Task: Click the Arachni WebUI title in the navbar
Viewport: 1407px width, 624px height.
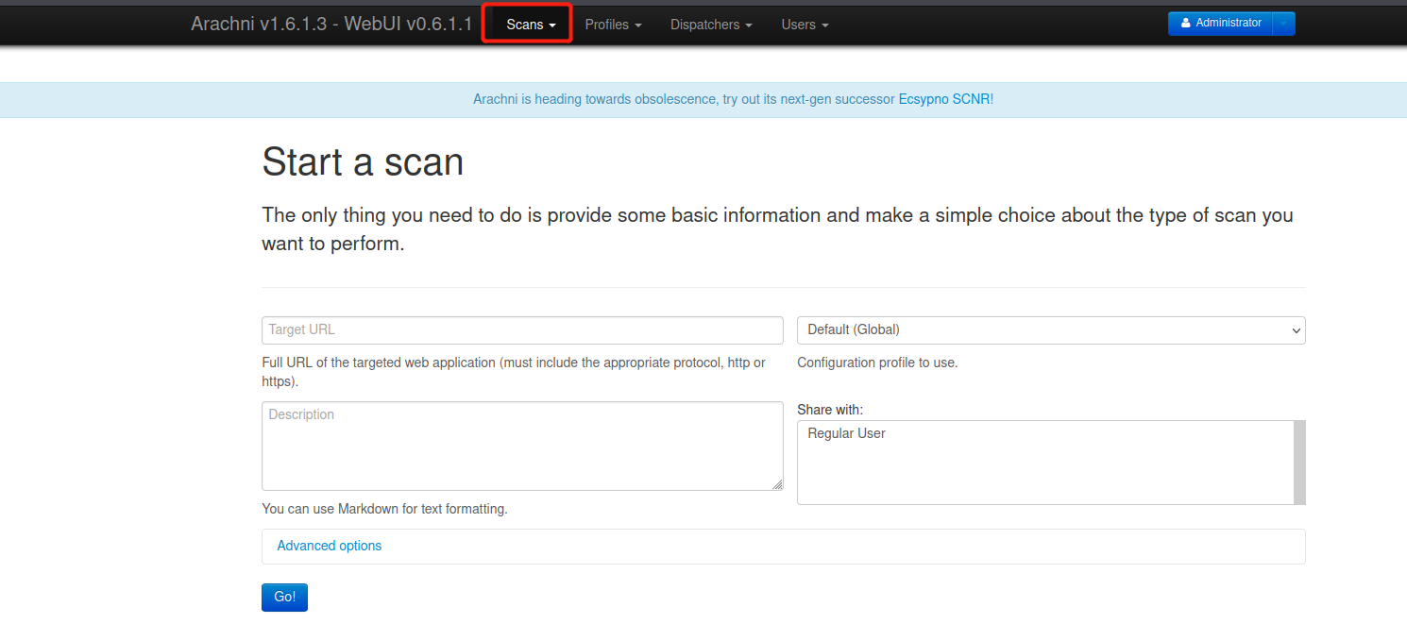Action: point(331,25)
